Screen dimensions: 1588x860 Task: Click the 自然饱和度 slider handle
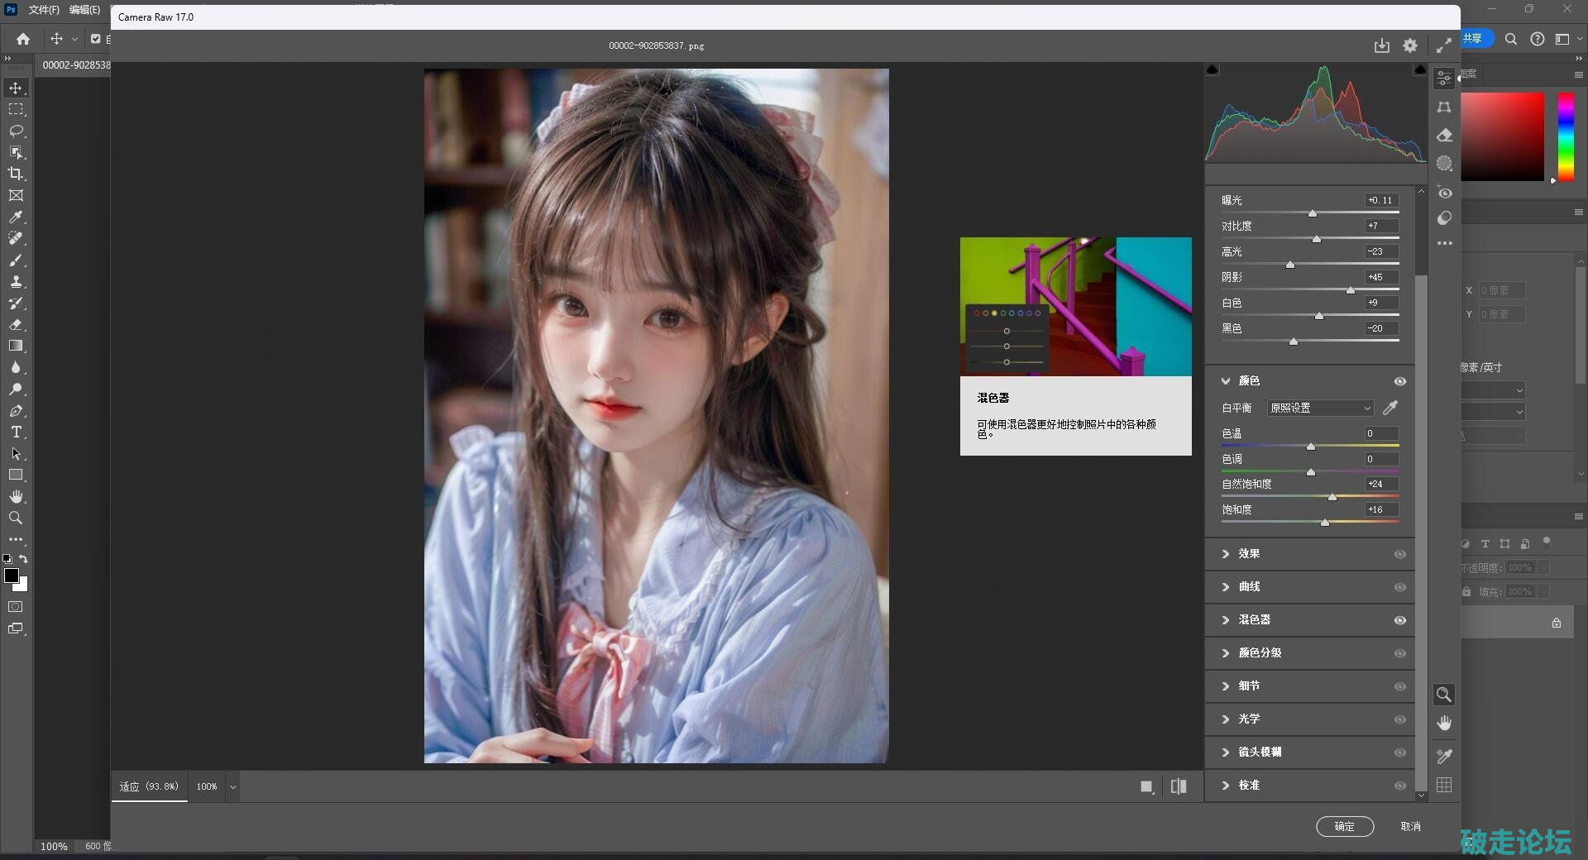[1332, 497]
